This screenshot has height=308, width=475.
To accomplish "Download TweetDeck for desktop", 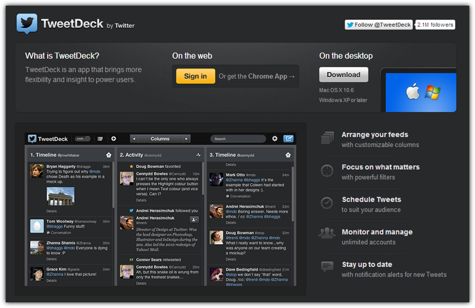I will (x=343, y=75).
